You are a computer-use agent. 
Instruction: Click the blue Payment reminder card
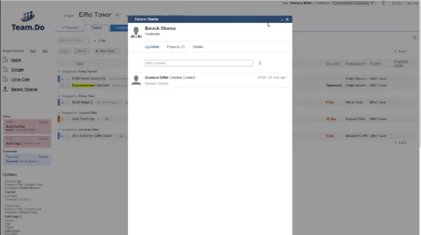click(27, 159)
